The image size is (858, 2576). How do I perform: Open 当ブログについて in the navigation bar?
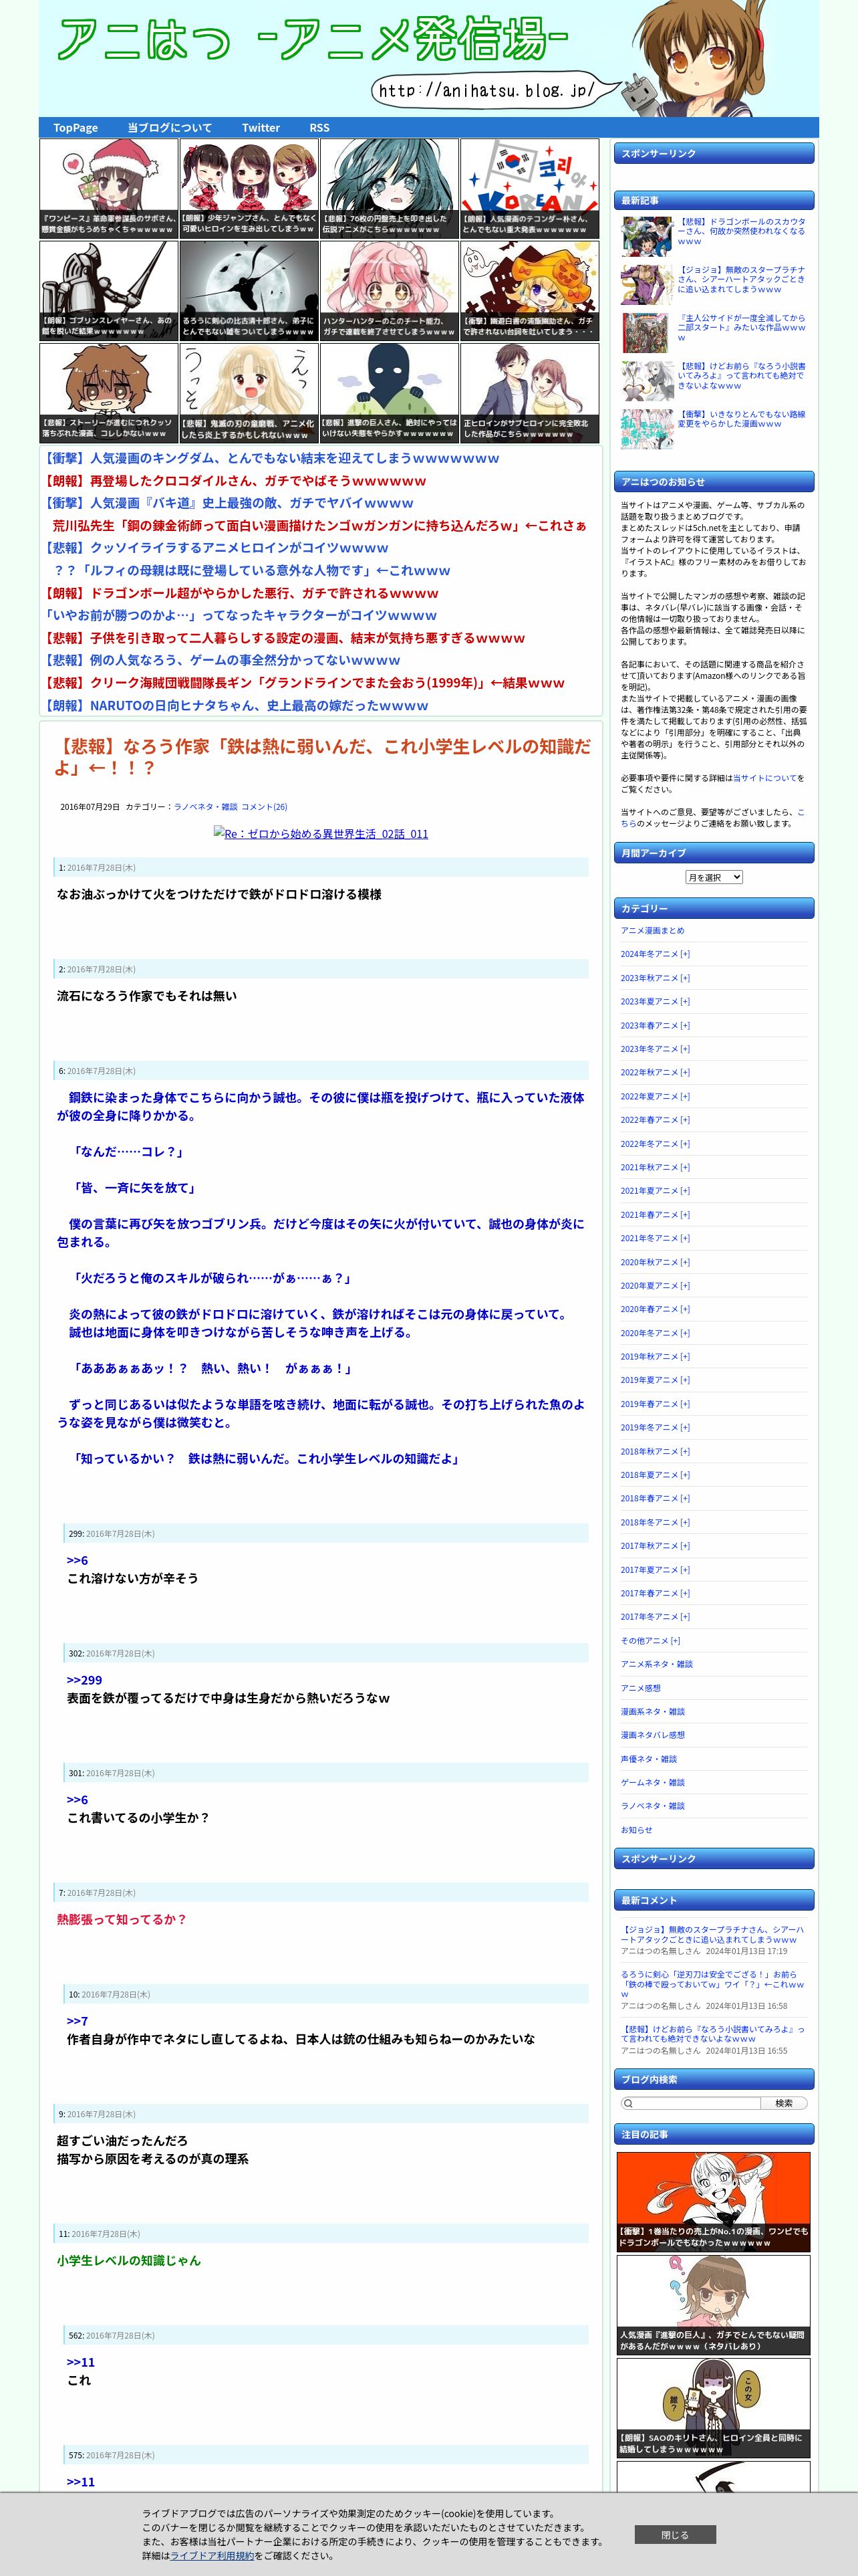pyautogui.click(x=170, y=128)
